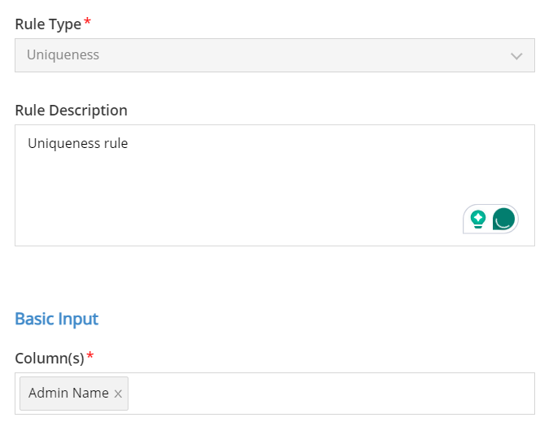Click the empty space in the Column(s) field
Image resolution: width=553 pixels, height=422 pixels.
tap(331, 394)
